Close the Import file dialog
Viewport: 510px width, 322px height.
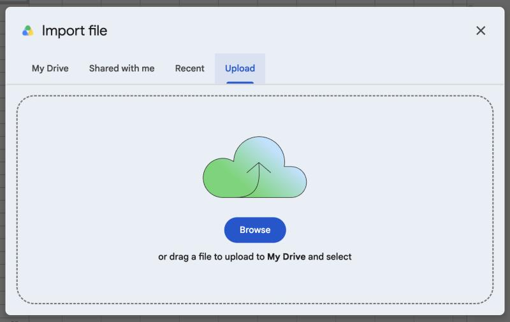[481, 31]
